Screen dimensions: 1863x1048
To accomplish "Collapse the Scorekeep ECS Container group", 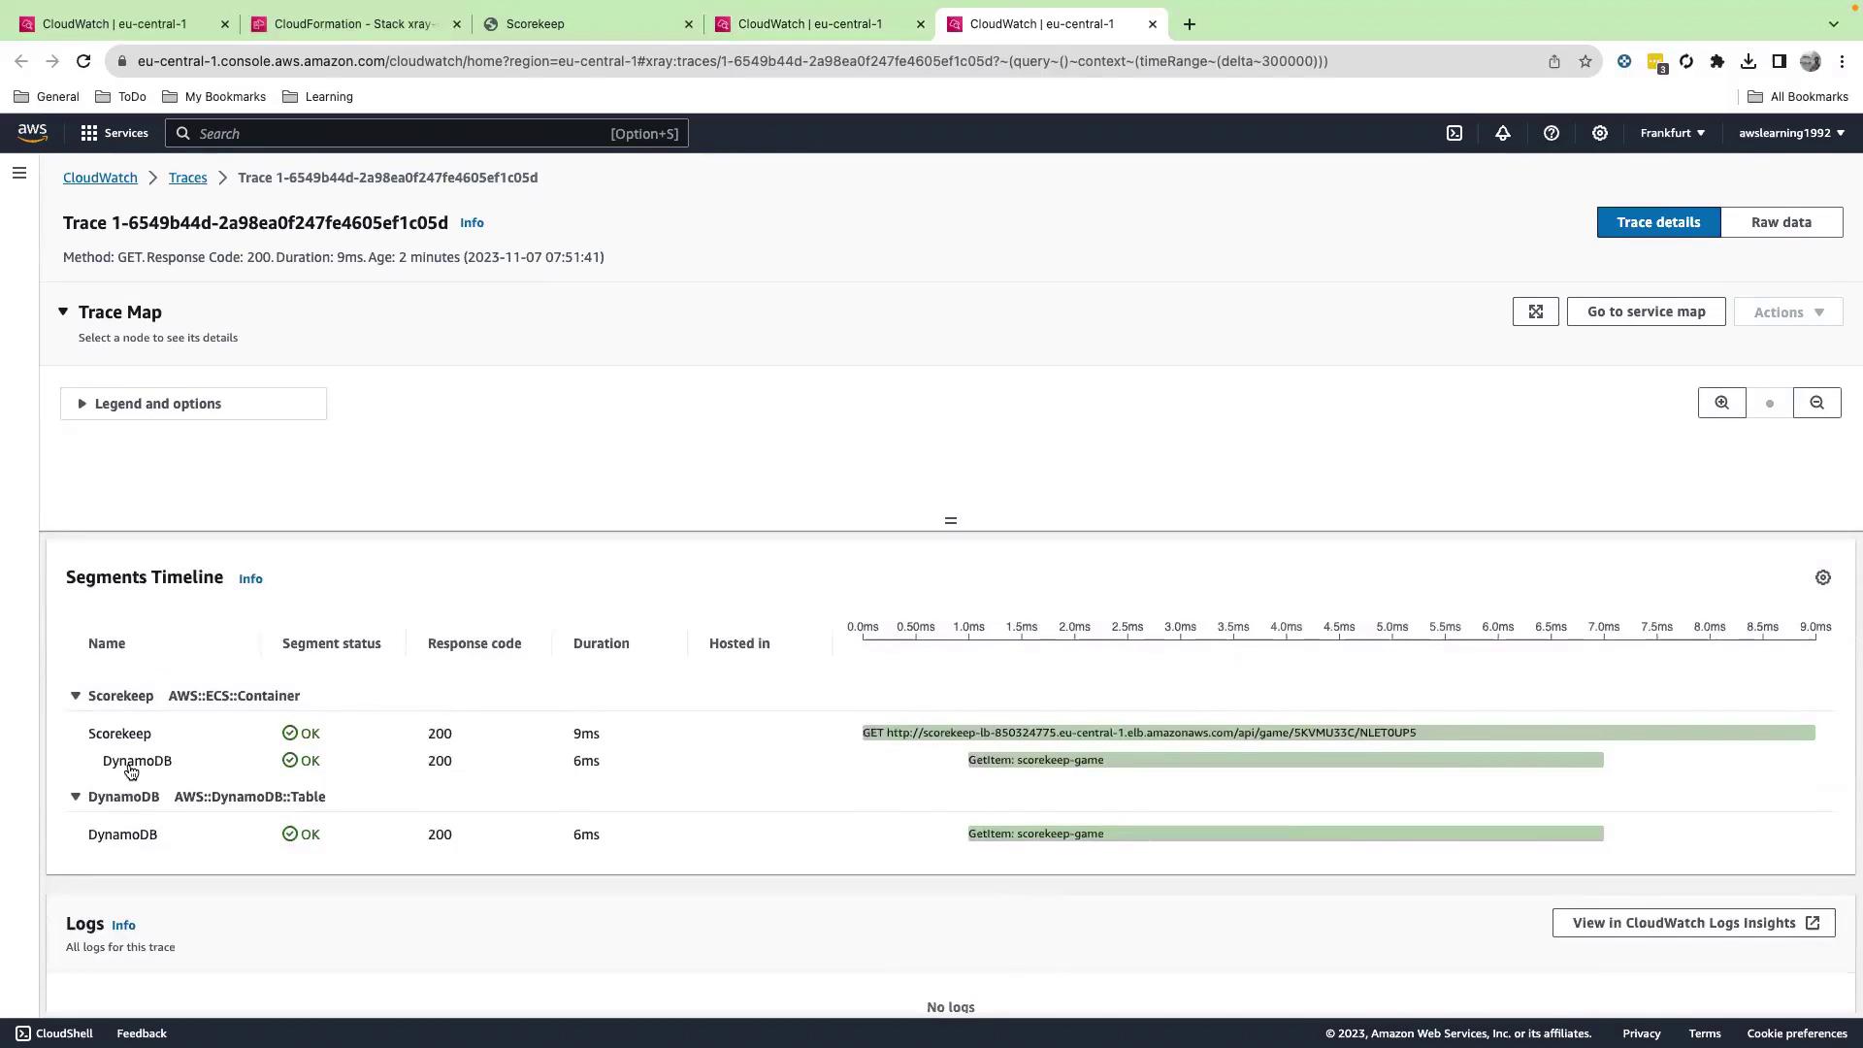I will 76,697.
